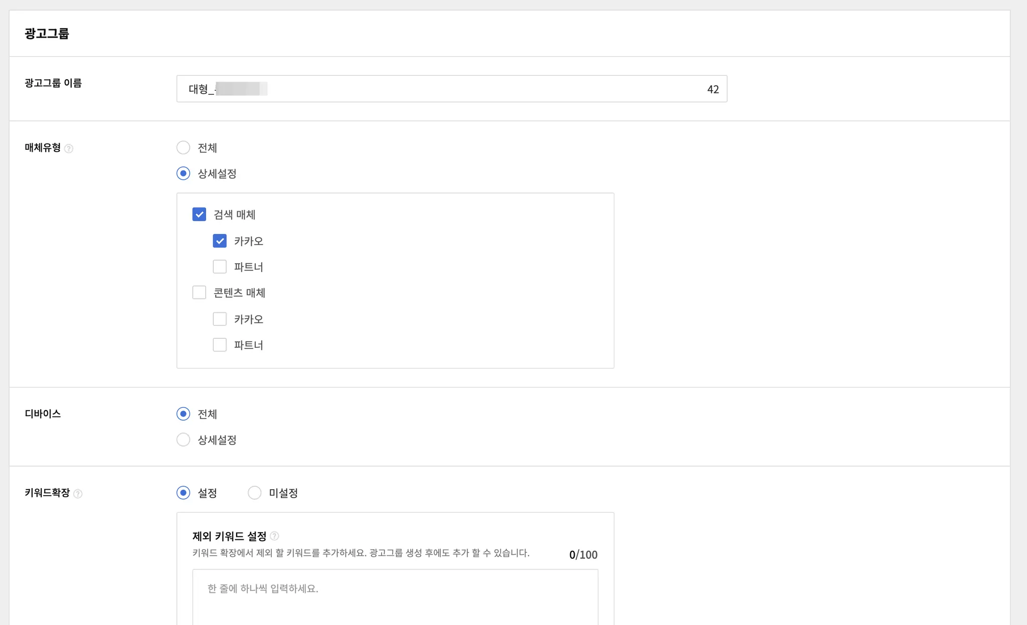Screen dimensions: 1027x625
Task: Select 미설정 radio for 키워드확장
Action: point(255,493)
